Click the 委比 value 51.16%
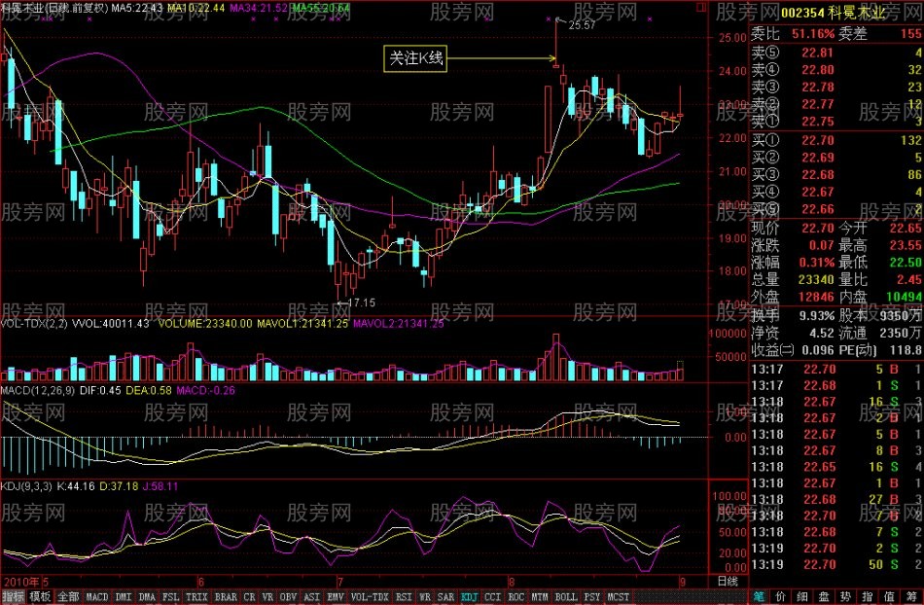This screenshot has width=924, height=605. 812,34
